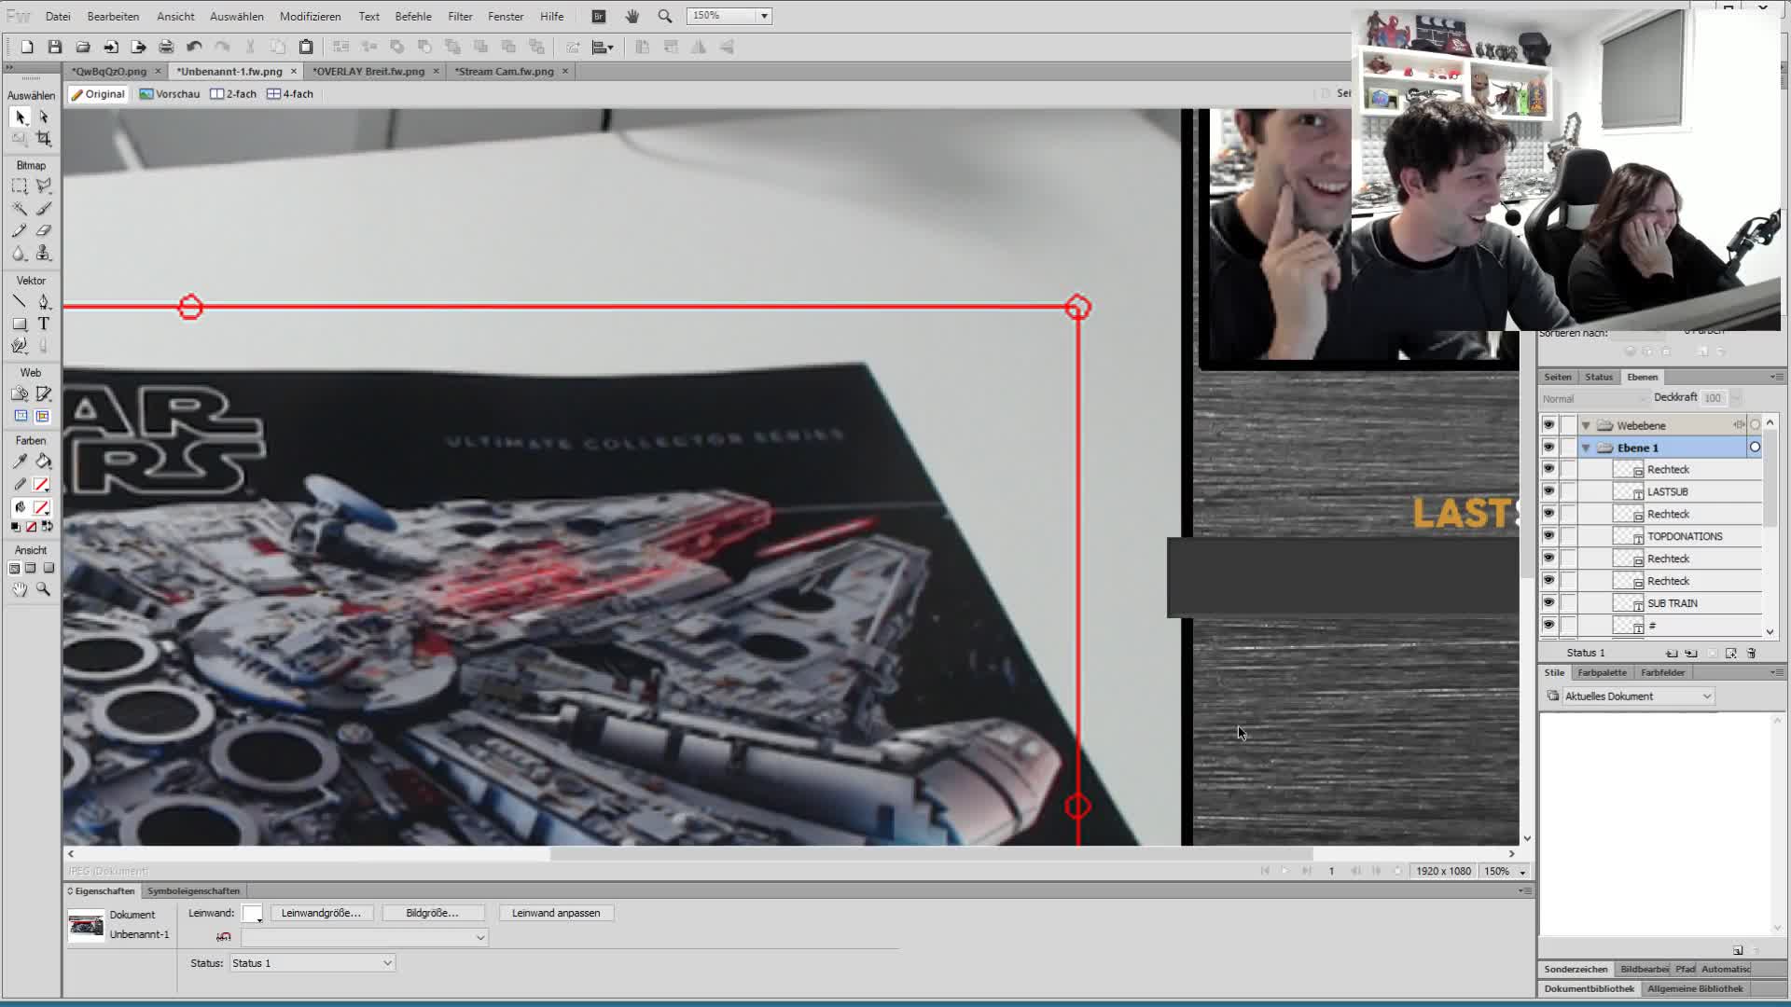Toggle visibility of TOPDONATIONS layer
The height and width of the screenshot is (1007, 1791).
[1548, 536]
